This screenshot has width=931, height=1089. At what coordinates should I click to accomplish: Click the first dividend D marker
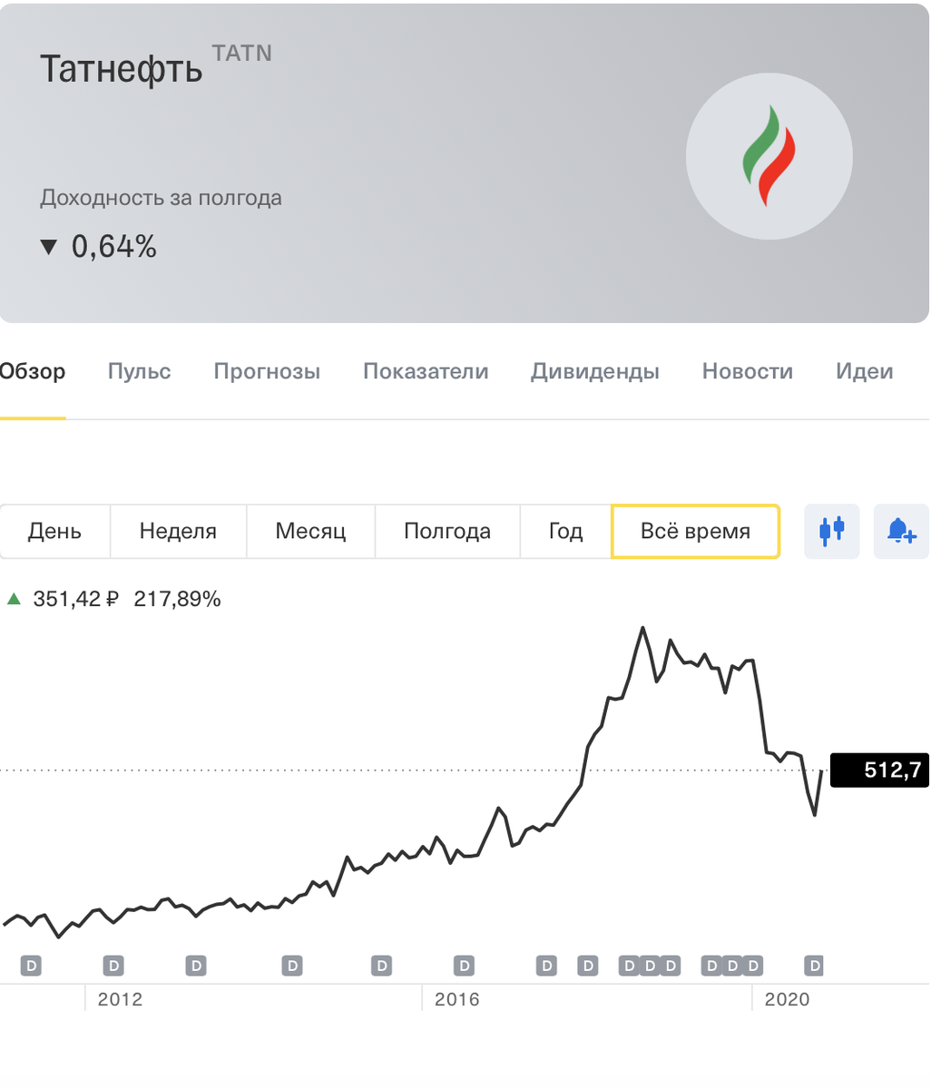click(x=32, y=966)
